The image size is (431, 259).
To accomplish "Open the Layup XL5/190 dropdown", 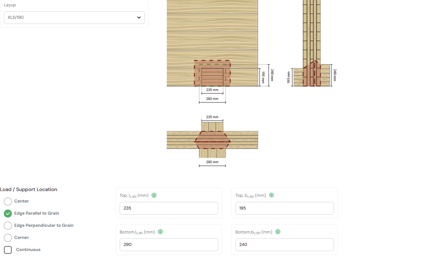I will 74,18.
